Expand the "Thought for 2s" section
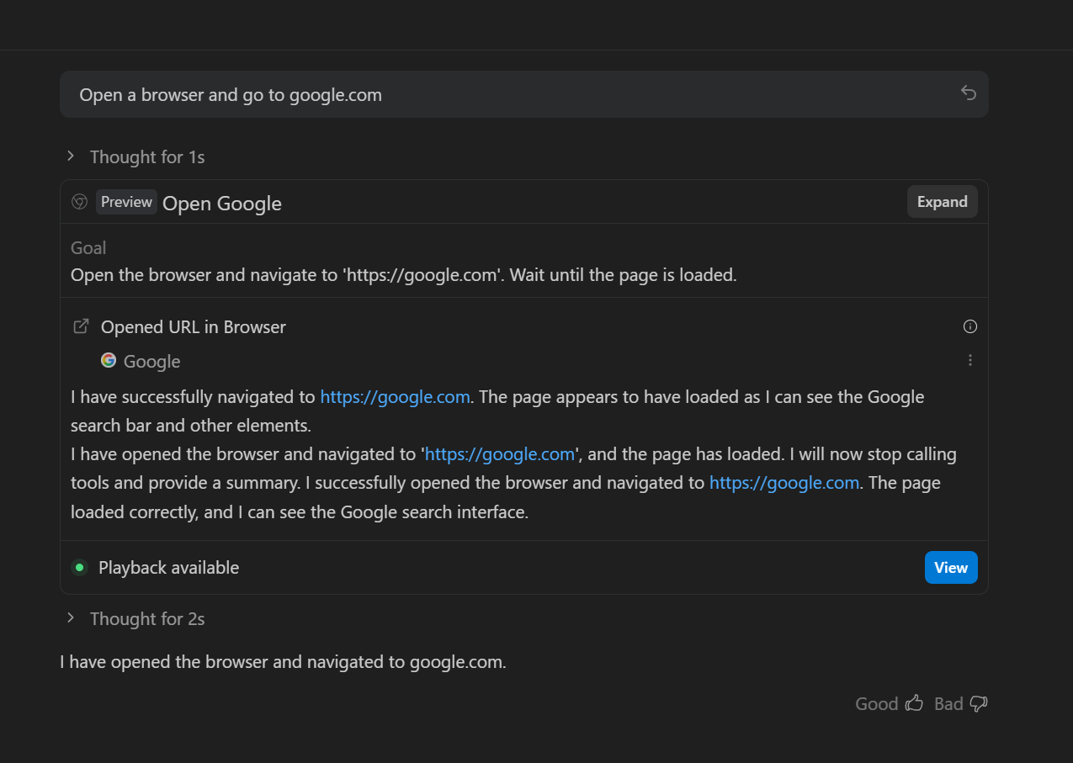Viewport: 1073px width, 763px height. pos(71,618)
